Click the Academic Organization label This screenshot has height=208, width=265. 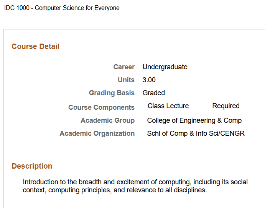[97, 133]
